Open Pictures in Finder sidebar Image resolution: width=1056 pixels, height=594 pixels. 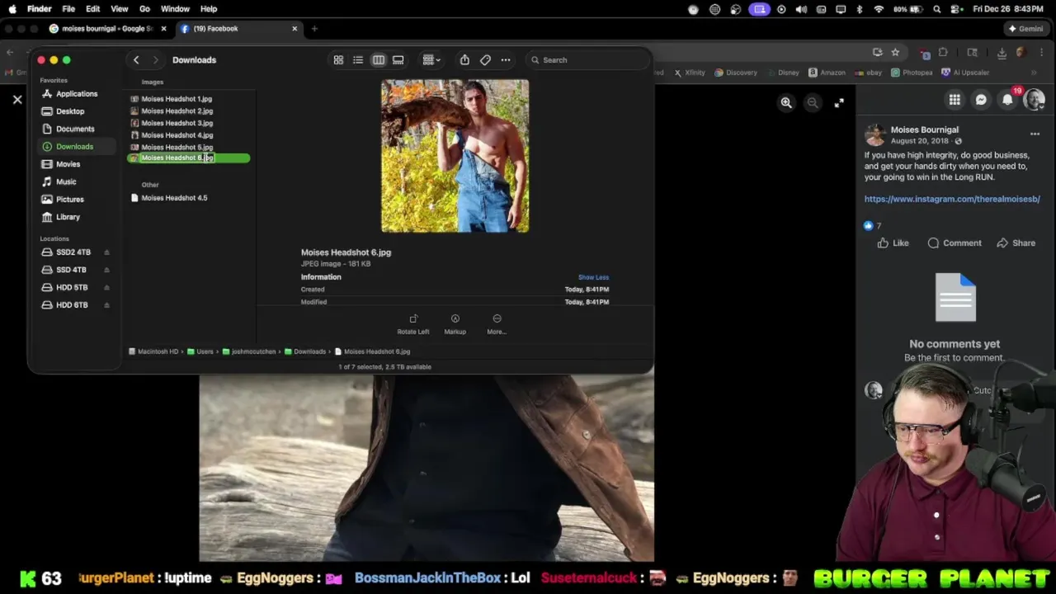69,200
